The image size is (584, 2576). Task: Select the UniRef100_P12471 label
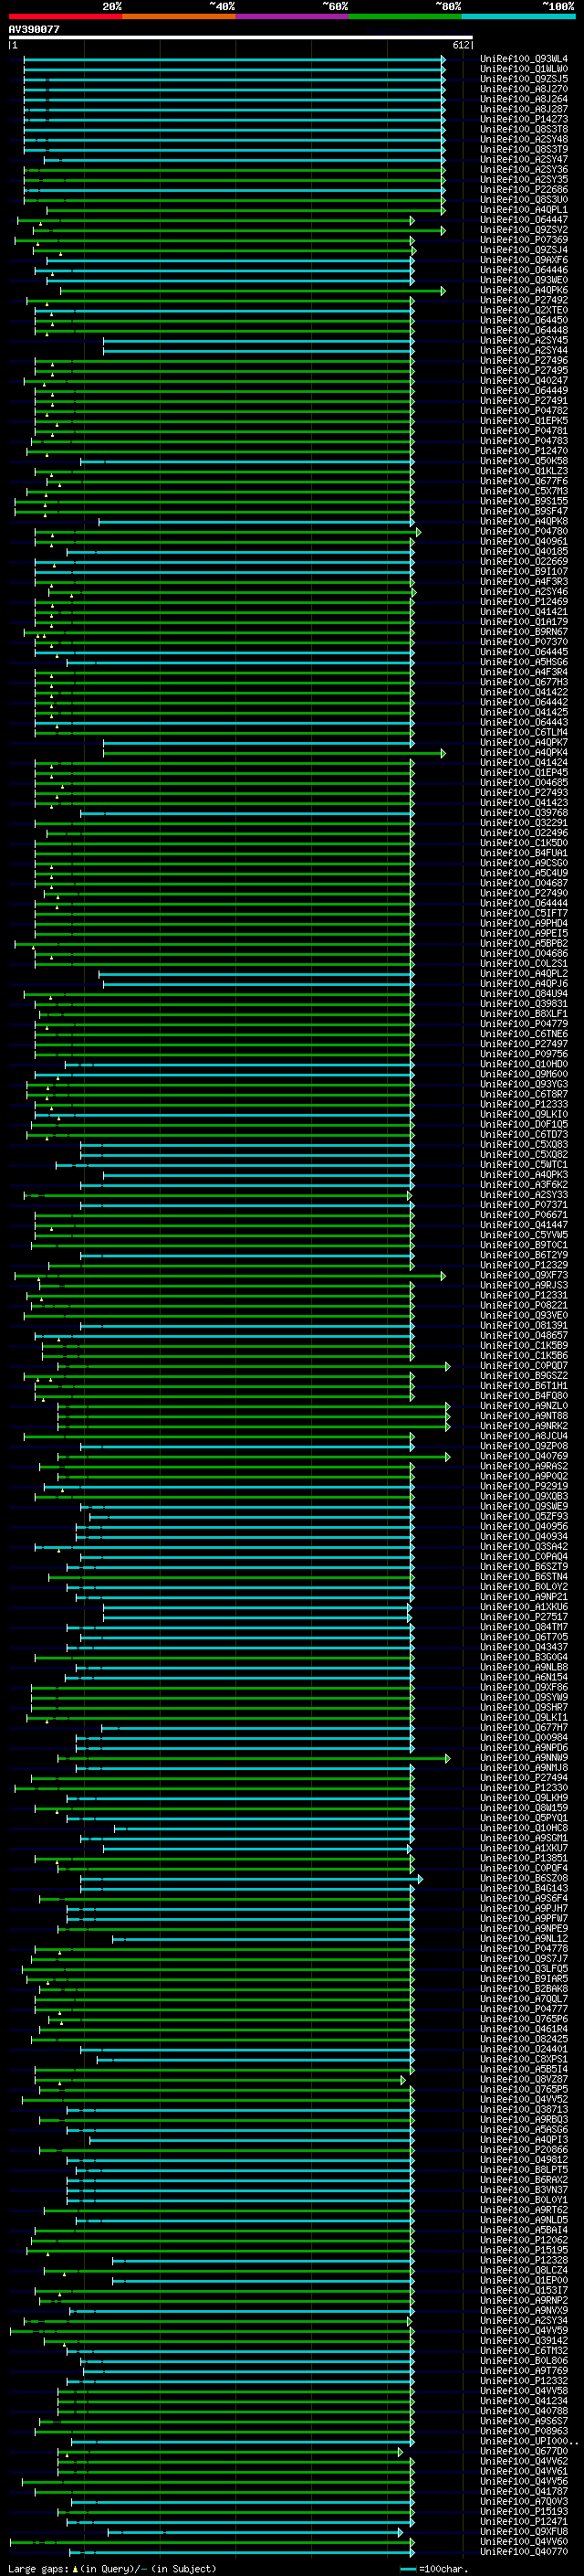[523, 2521]
